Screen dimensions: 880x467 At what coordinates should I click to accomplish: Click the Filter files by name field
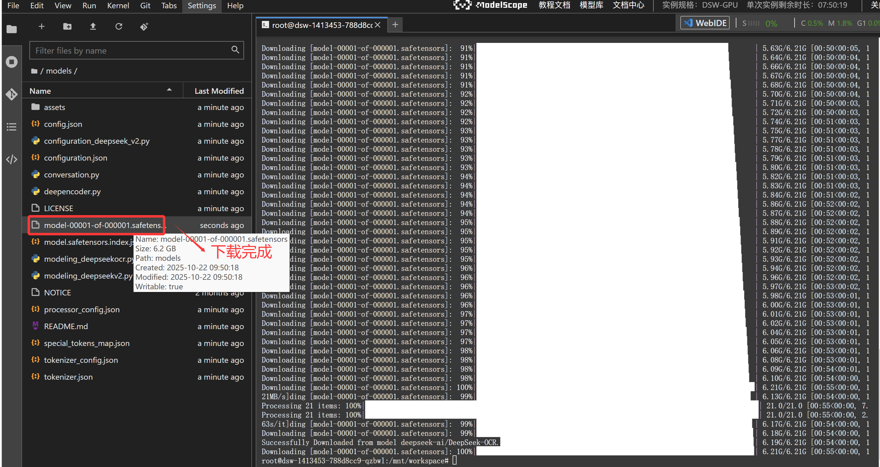click(132, 51)
